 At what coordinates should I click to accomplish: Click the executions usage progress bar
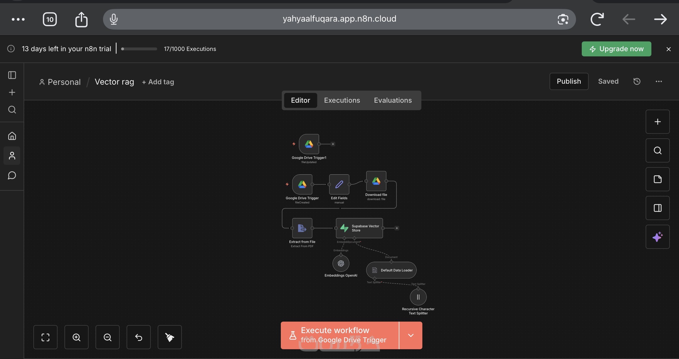(x=139, y=49)
